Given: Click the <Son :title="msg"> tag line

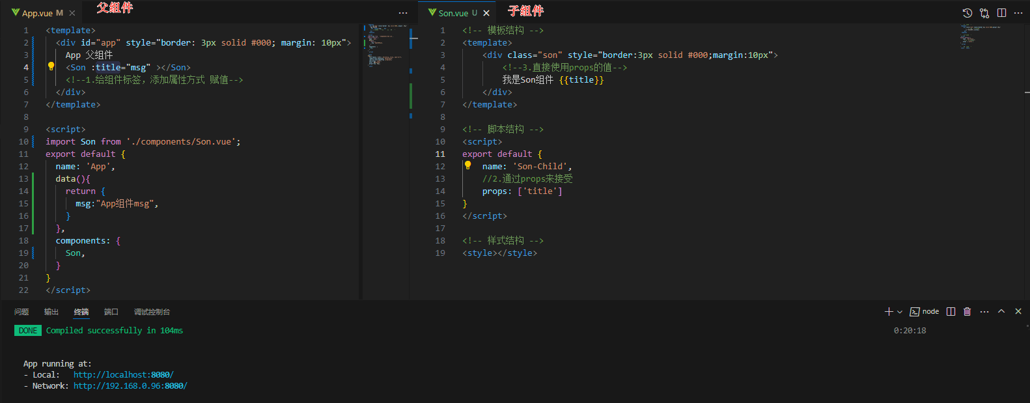Looking at the screenshot, I should click(x=128, y=67).
